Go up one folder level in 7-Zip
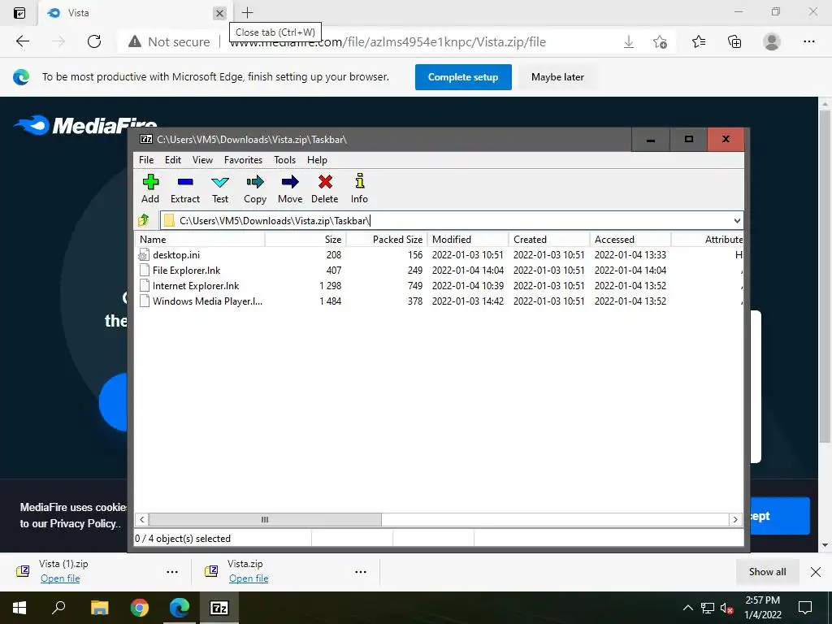This screenshot has height=624, width=832. 143,220
